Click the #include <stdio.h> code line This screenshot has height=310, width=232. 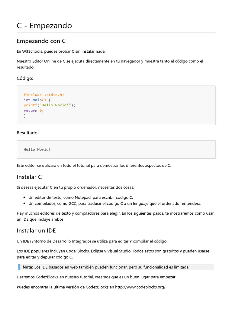click(x=44, y=95)
